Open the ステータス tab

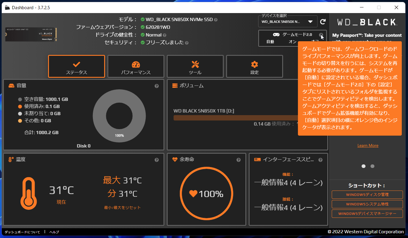tap(77, 66)
